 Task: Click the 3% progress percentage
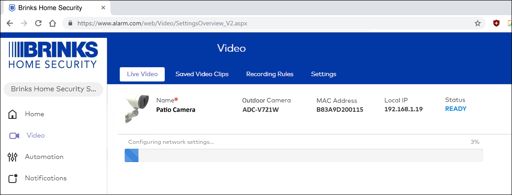[475, 142]
